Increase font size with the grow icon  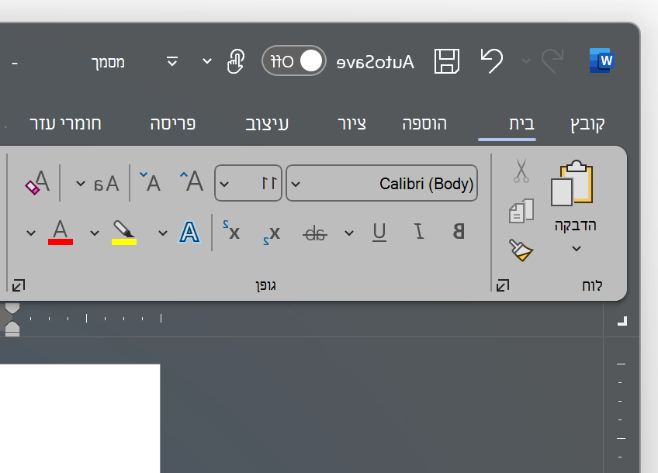[192, 181]
